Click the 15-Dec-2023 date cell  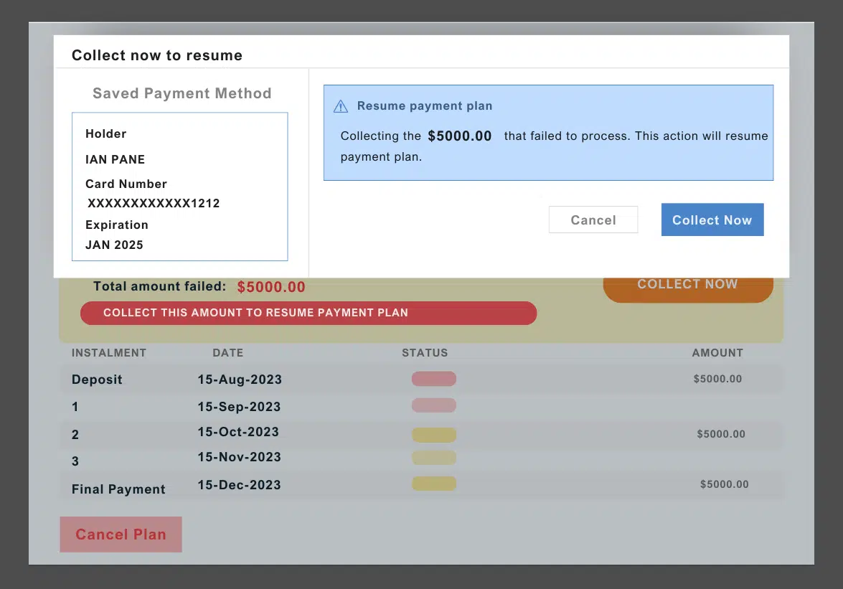(239, 485)
